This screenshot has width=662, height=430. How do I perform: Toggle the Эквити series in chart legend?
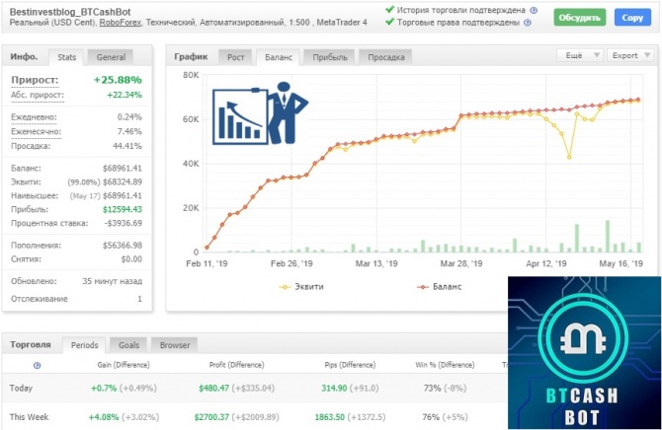[x=301, y=287]
